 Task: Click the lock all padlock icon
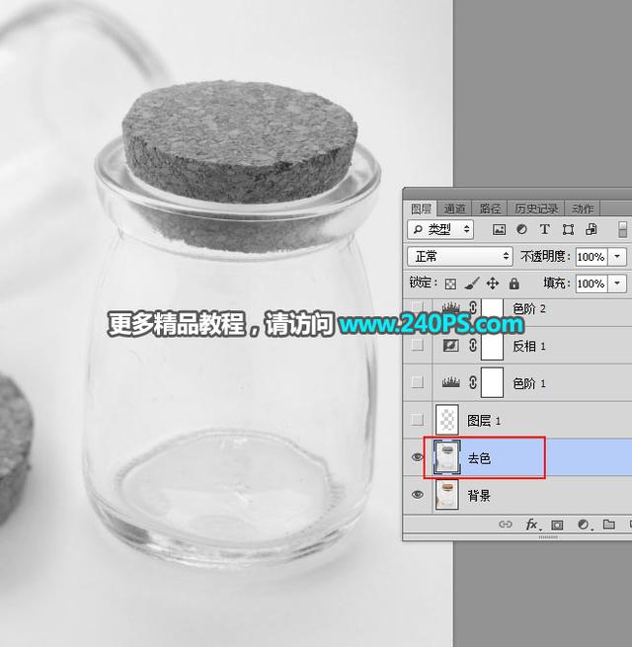[x=513, y=283]
